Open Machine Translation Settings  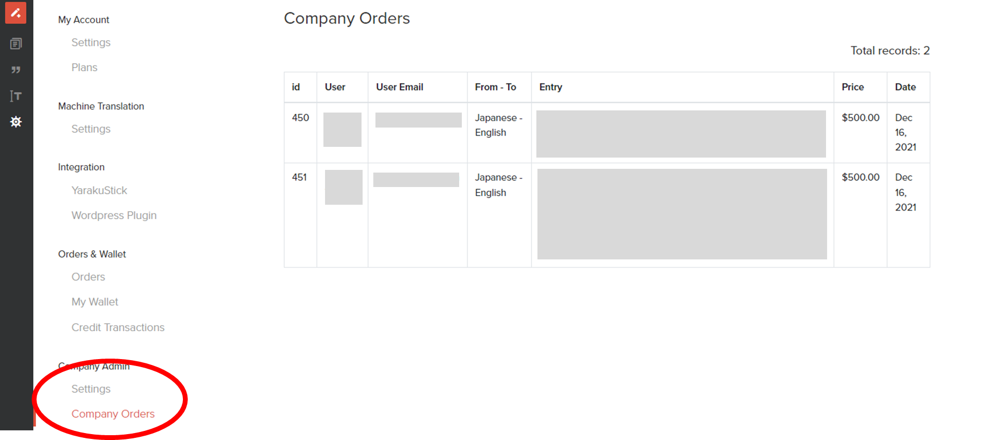point(91,129)
